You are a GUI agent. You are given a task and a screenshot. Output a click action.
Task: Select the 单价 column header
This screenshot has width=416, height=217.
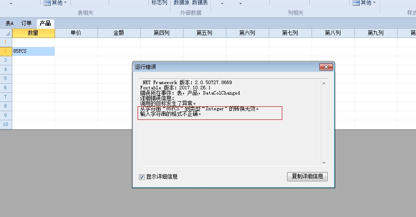[x=76, y=33]
